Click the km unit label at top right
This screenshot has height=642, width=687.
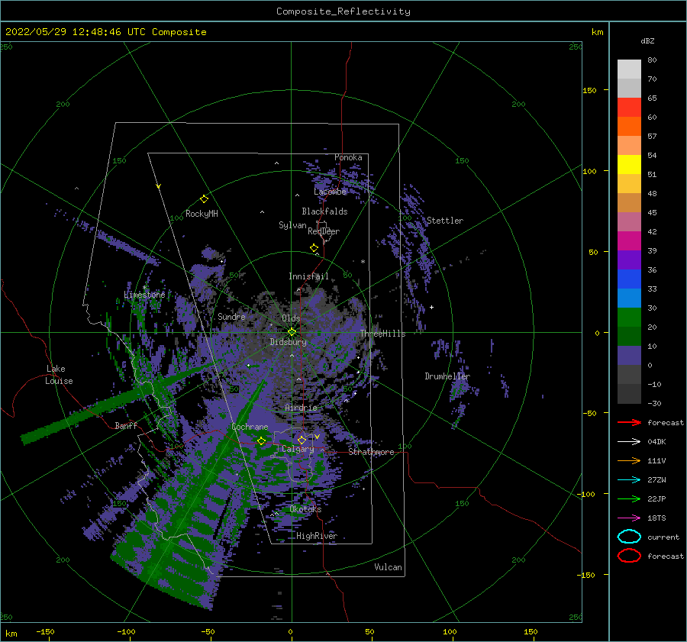(598, 32)
